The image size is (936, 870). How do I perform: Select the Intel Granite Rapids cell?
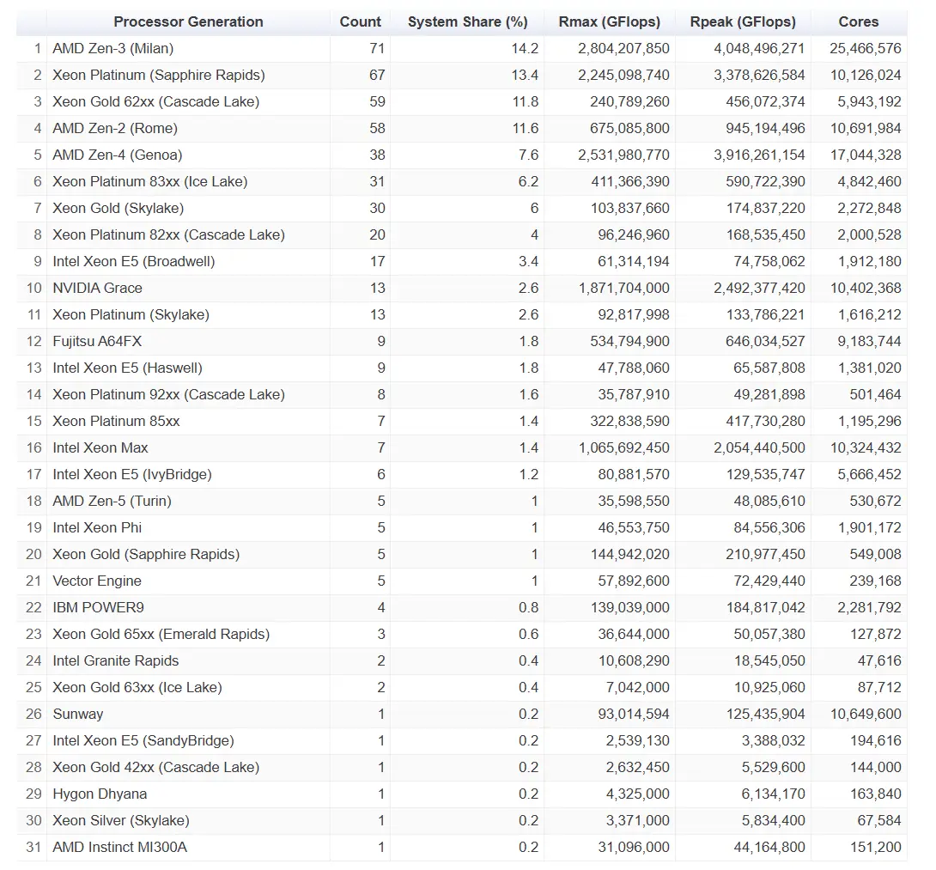(x=116, y=661)
